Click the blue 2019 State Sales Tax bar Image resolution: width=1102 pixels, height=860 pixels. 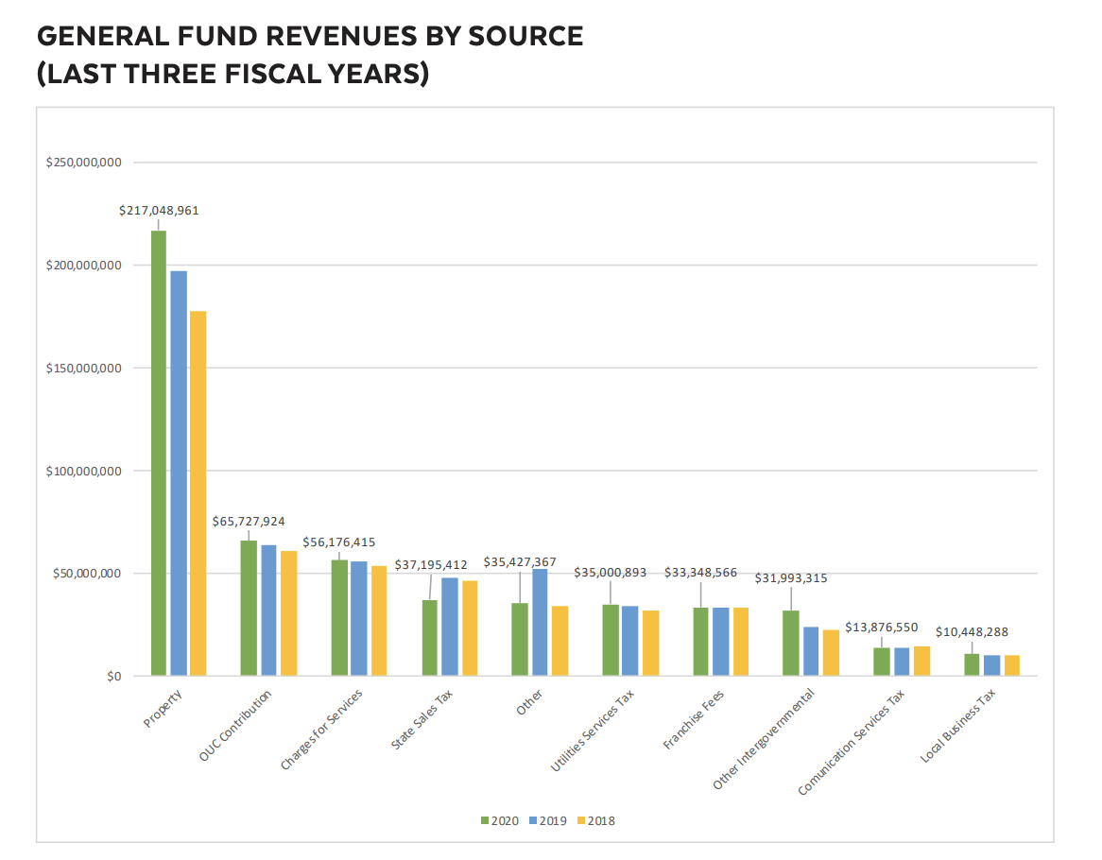point(450,627)
